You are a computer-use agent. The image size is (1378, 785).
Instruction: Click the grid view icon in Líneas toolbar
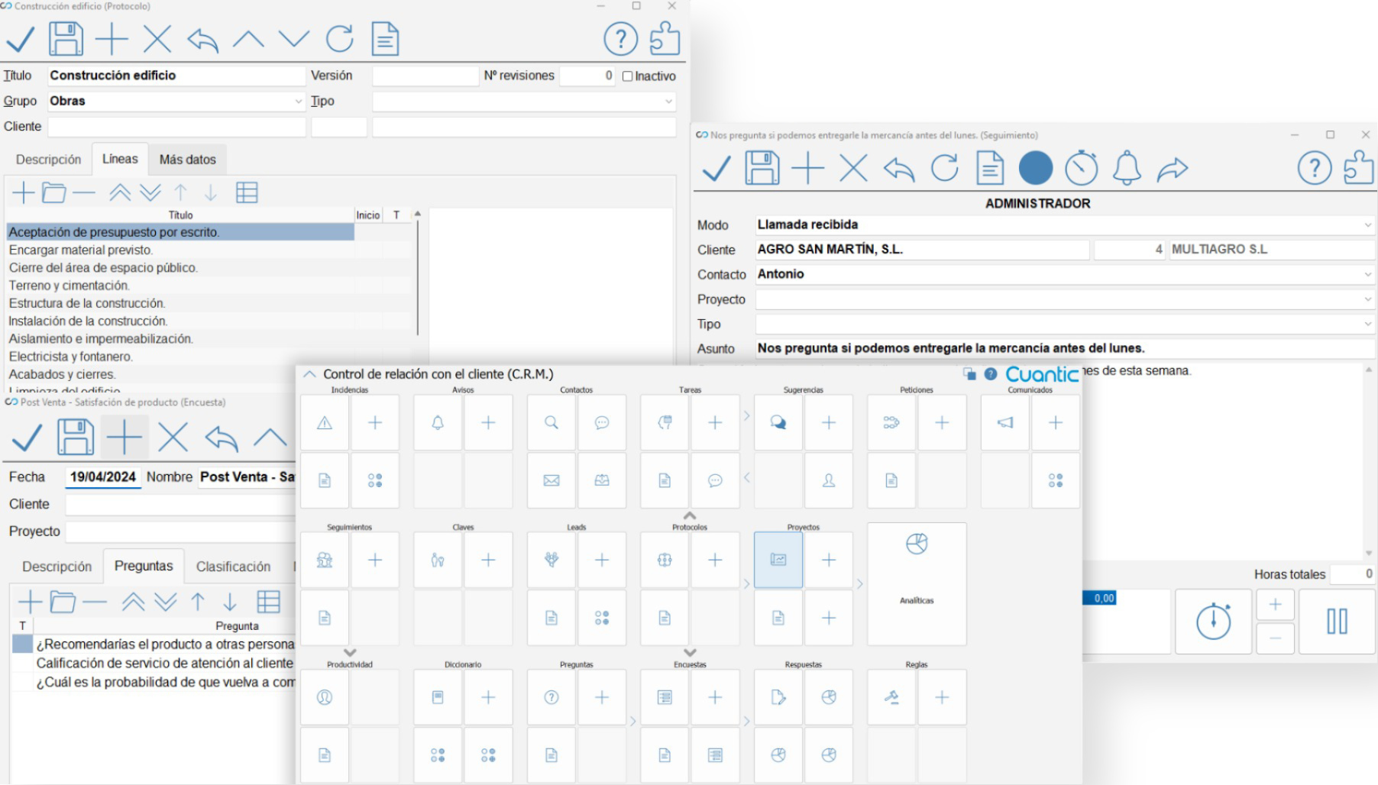pos(247,192)
